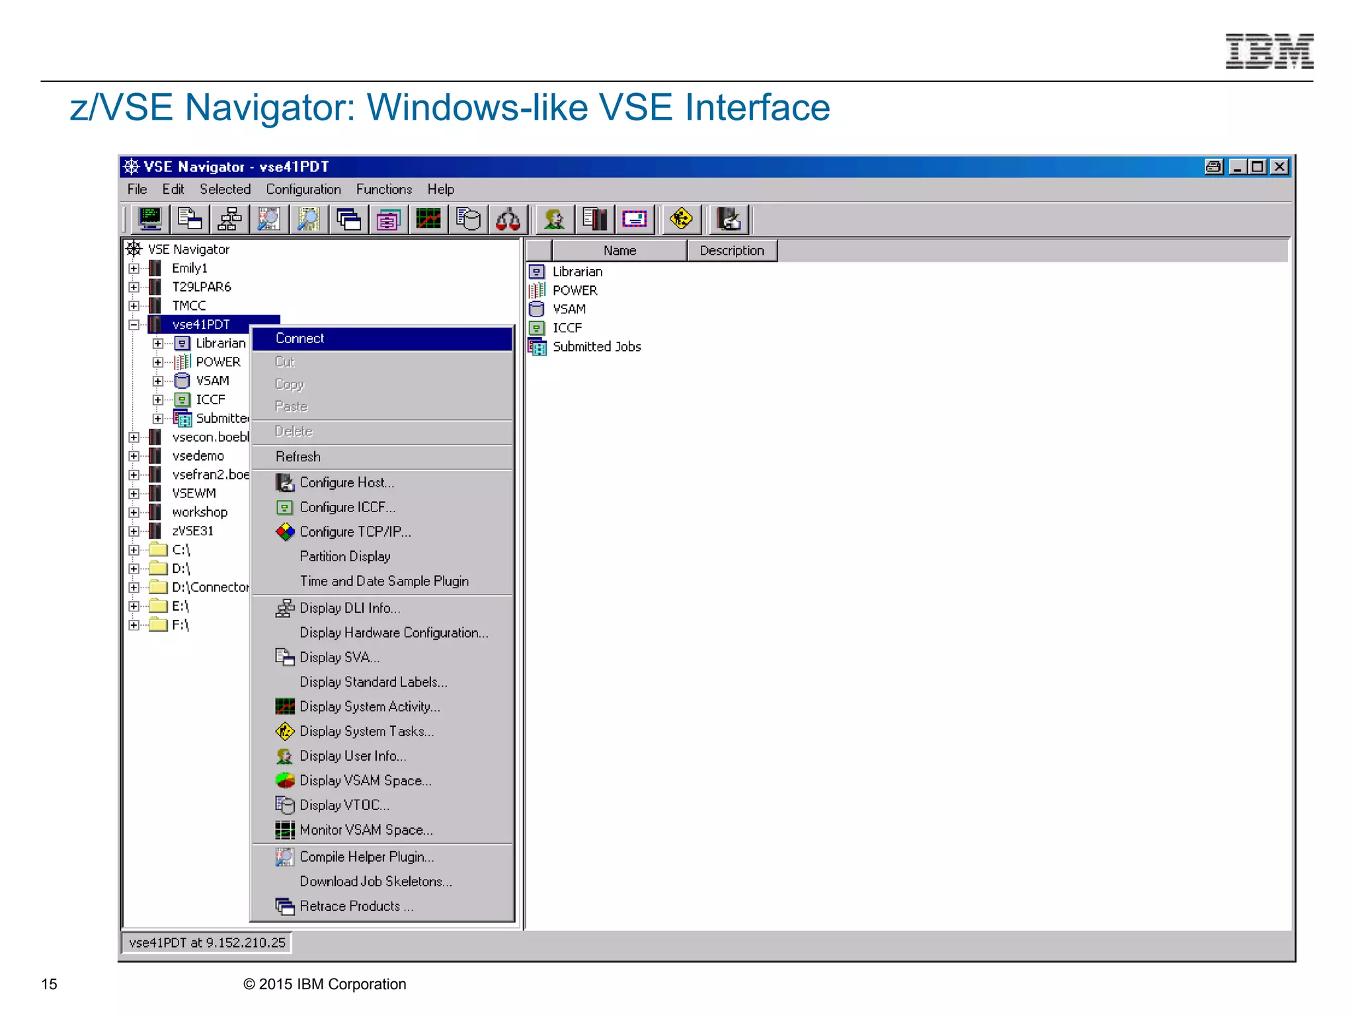Open the Configuration menu
The width and height of the screenshot is (1354, 1015).
click(x=303, y=190)
